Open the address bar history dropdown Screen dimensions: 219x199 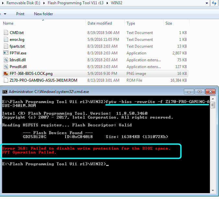[x=207, y=3]
